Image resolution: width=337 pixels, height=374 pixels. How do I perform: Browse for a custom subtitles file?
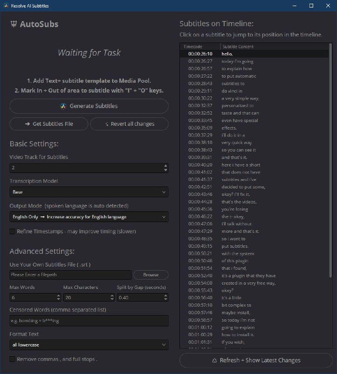tap(151, 275)
